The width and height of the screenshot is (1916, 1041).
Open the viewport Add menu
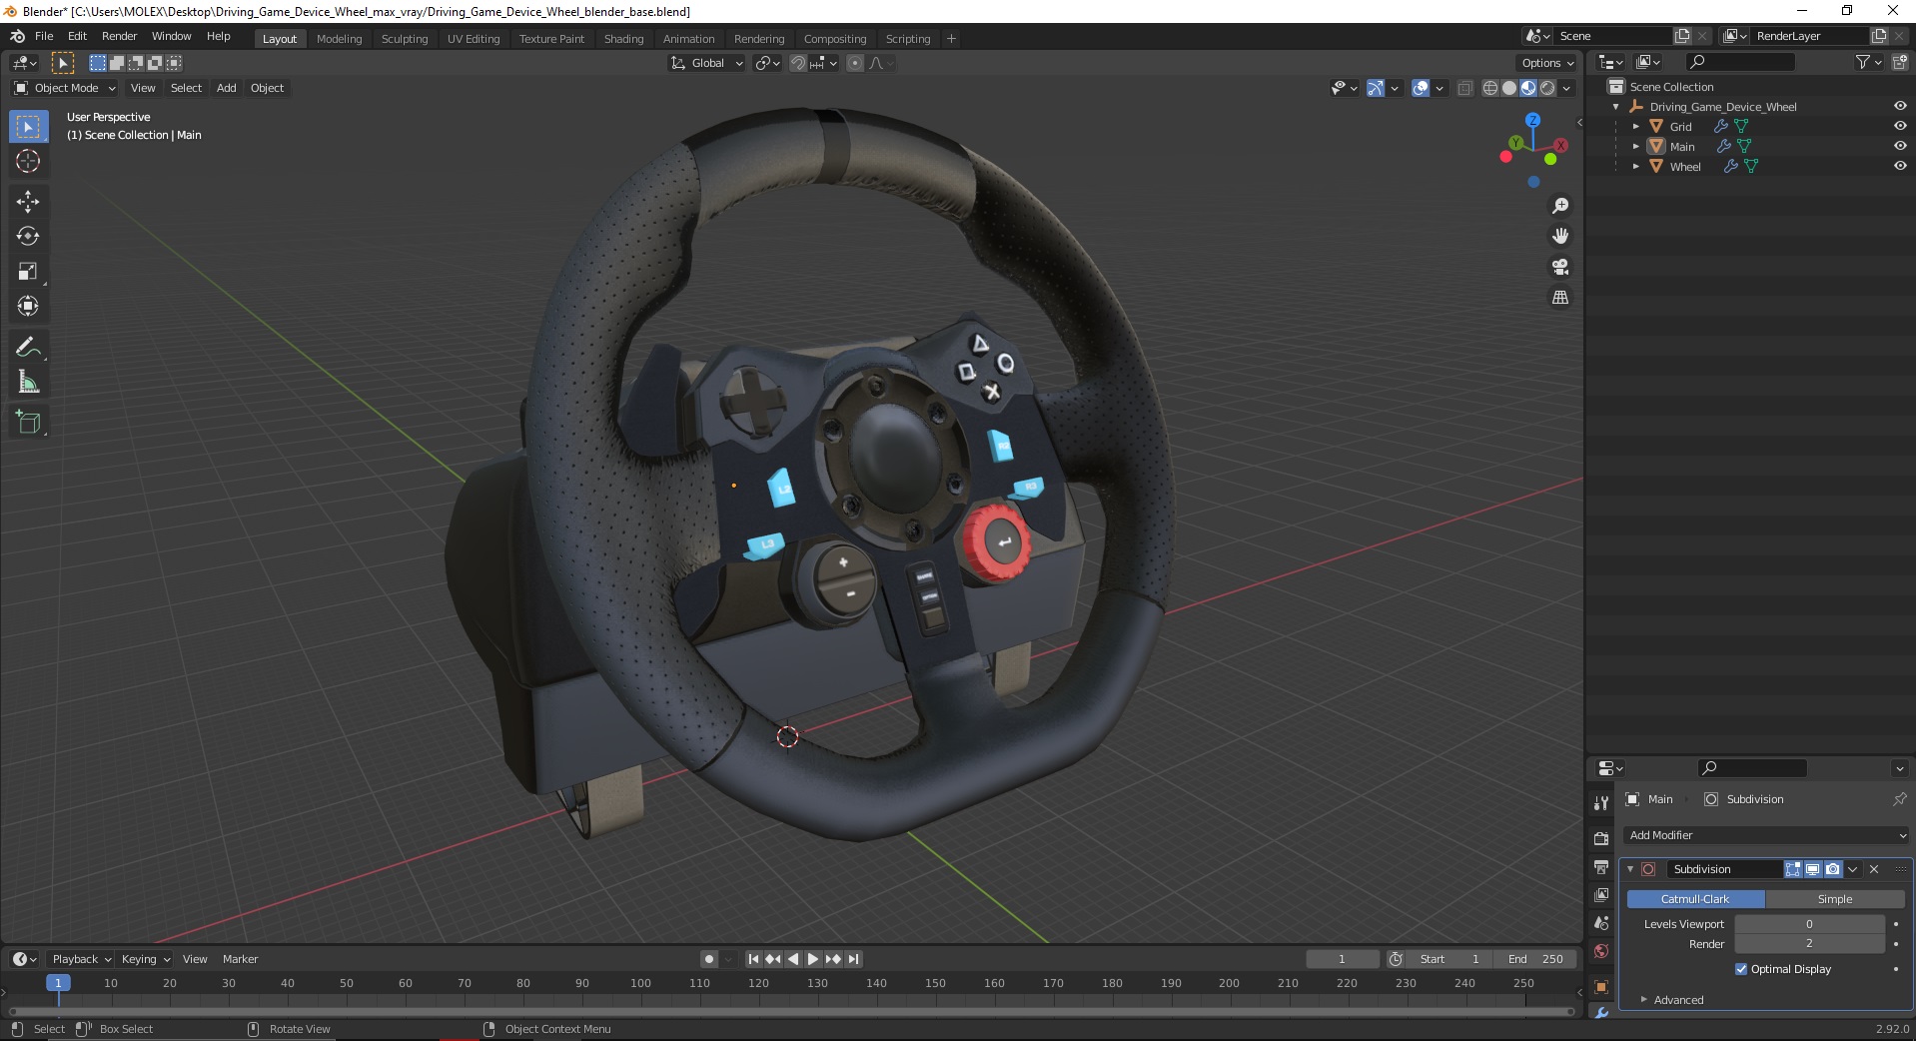(x=227, y=88)
